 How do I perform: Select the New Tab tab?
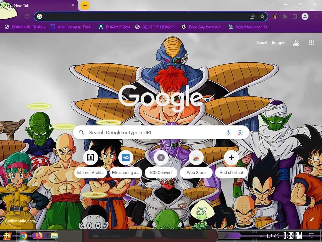point(39,6)
